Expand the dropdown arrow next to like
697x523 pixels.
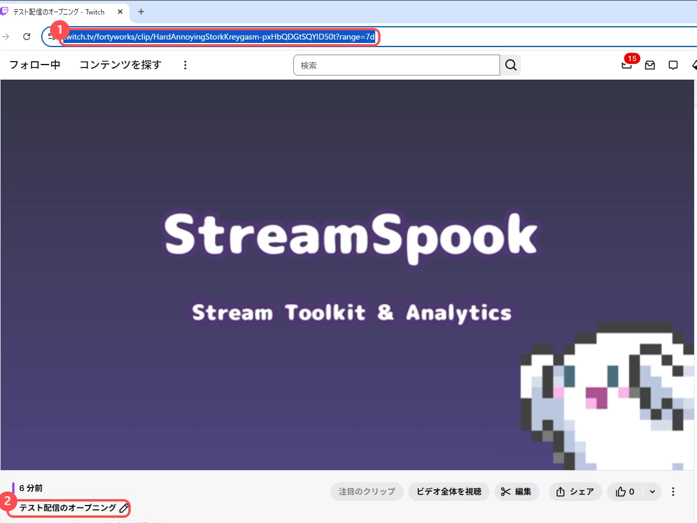coord(652,492)
